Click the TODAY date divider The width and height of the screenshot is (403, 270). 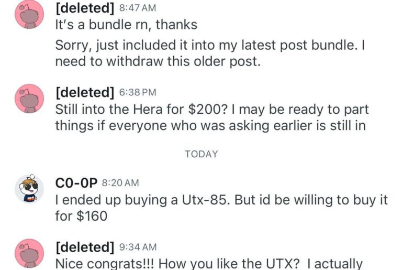201,154
